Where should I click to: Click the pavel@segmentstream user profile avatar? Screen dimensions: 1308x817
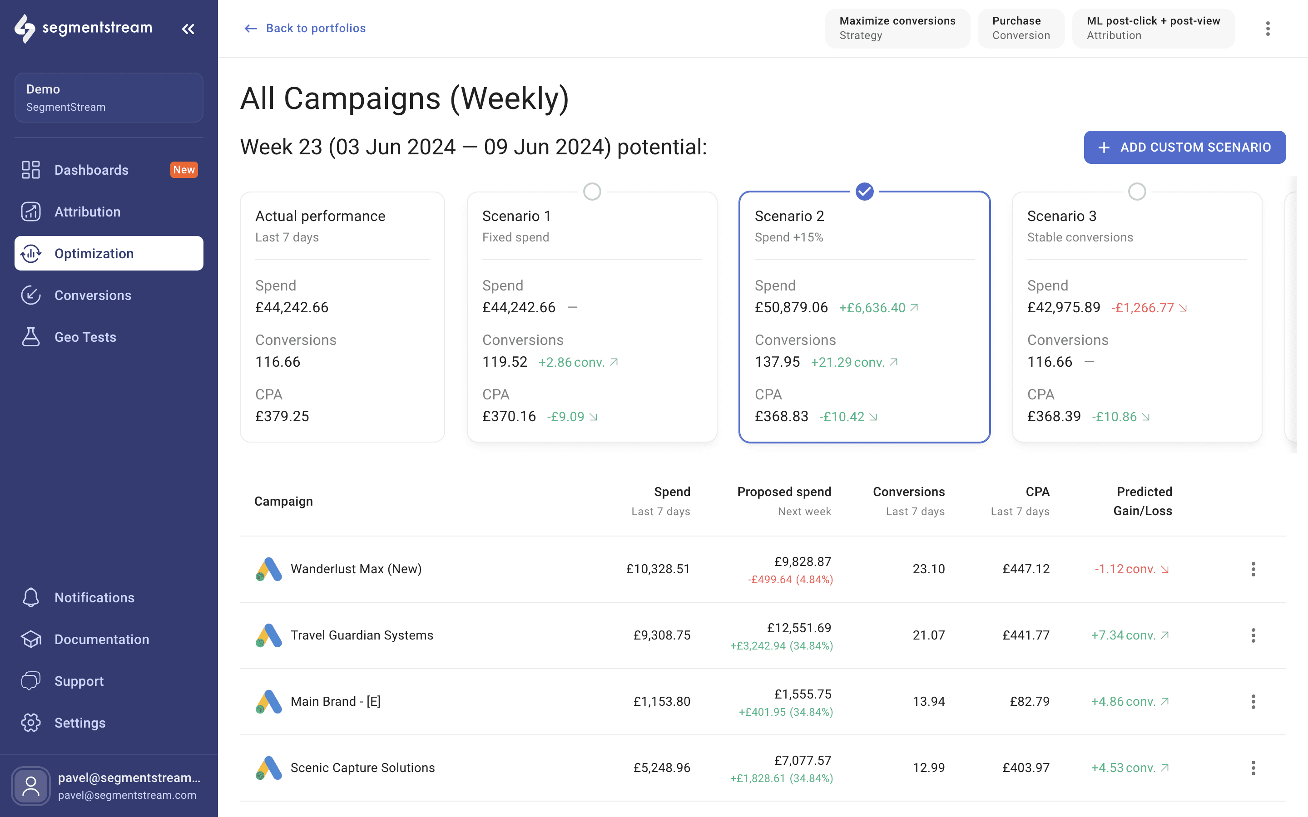(31, 786)
